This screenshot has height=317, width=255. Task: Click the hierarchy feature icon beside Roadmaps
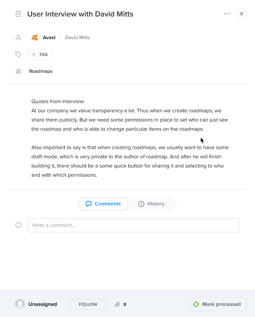pos(18,71)
